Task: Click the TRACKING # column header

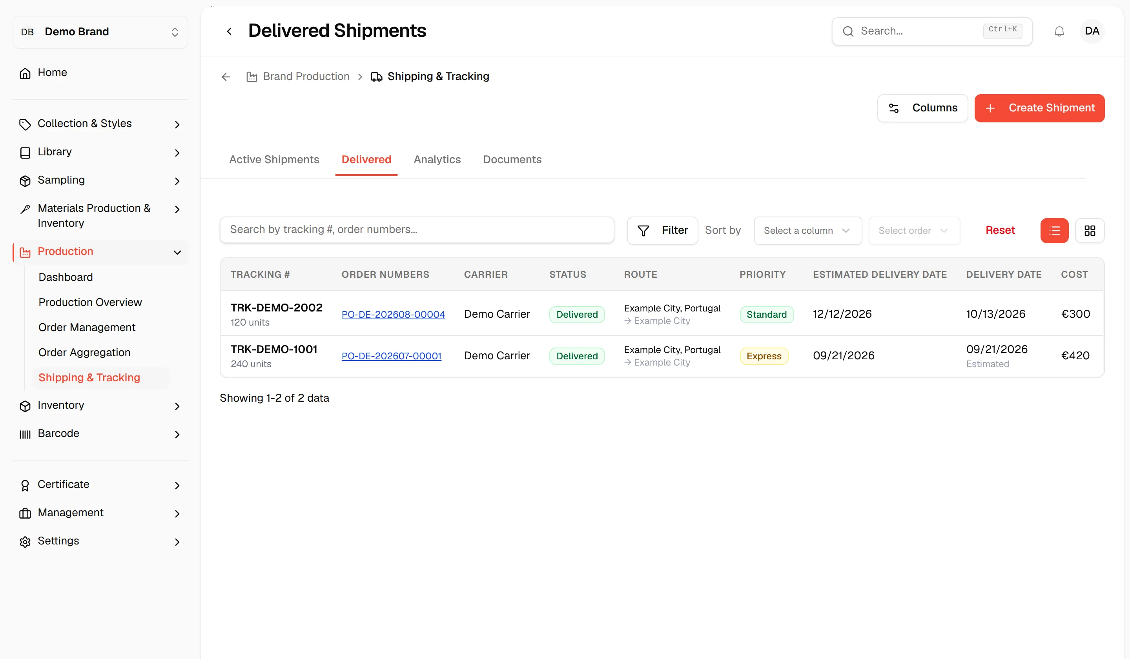Action: click(260, 274)
